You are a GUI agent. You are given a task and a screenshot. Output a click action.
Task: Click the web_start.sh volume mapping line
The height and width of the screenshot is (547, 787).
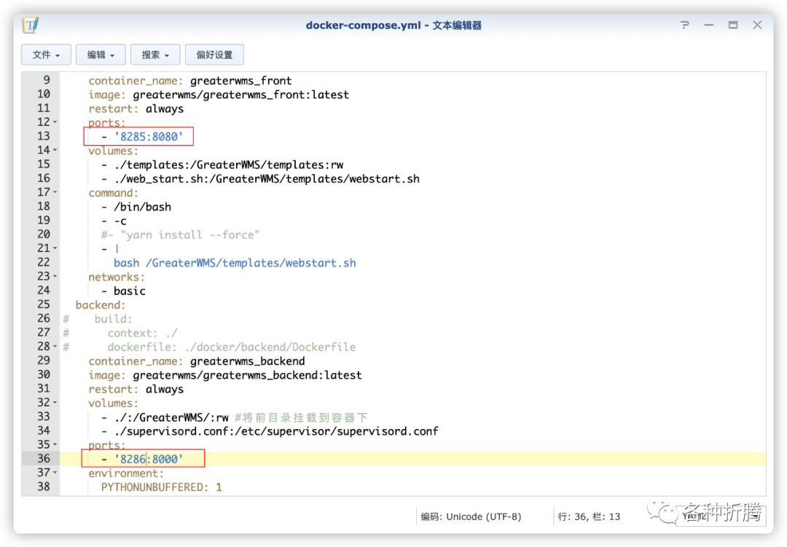coord(260,179)
